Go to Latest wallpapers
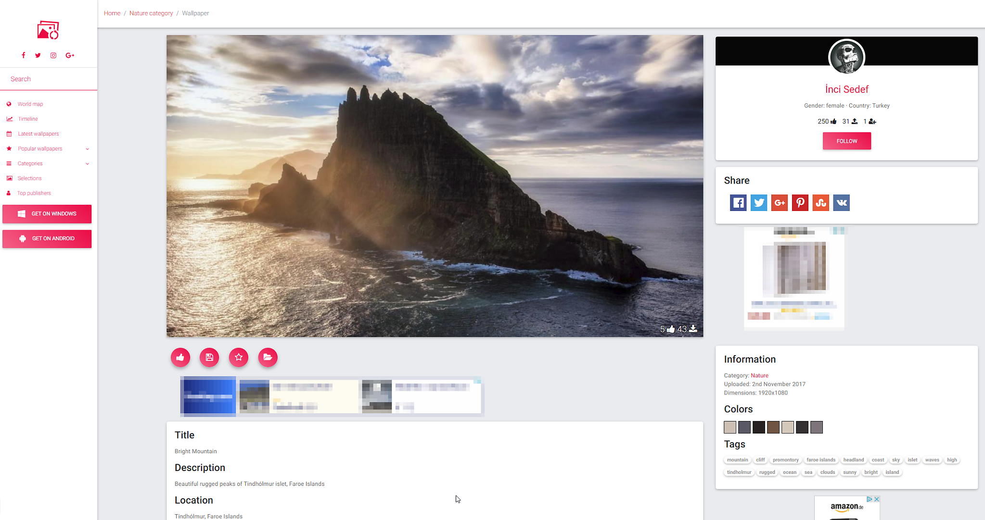985x520 pixels. pos(38,134)
